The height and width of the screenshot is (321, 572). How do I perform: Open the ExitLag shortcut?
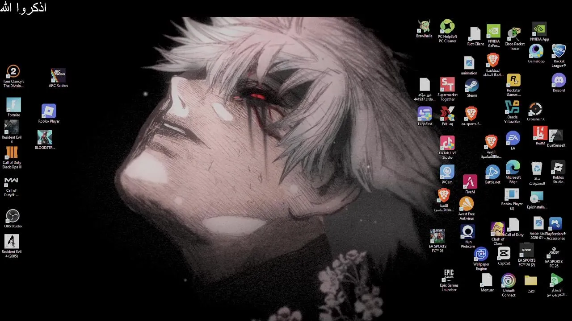[x=447, y=116]
